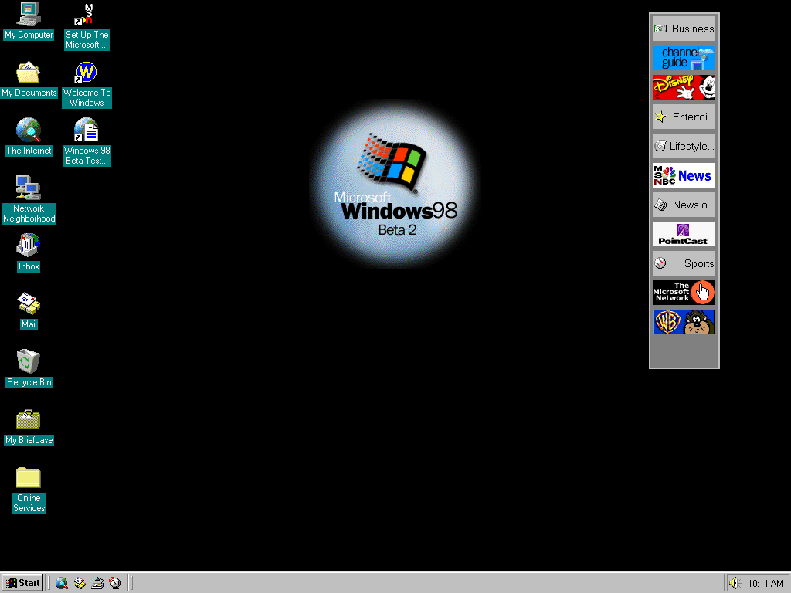The width and height of the screenshot is (791, 593).
Task: Open the MSNBC News channel banner
Action: (x=684, y=175)
